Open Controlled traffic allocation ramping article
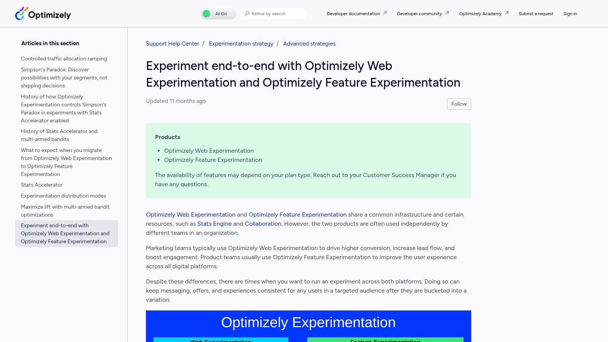This screenshot has height=342, width=608. point(64,59)
